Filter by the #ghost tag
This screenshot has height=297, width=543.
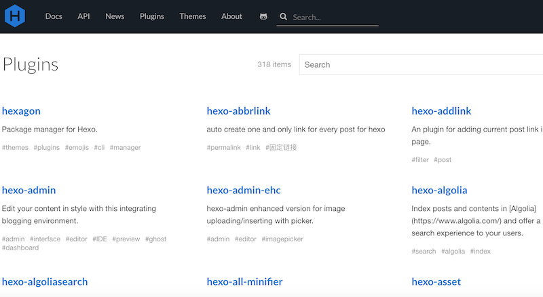tap(156, 239)
